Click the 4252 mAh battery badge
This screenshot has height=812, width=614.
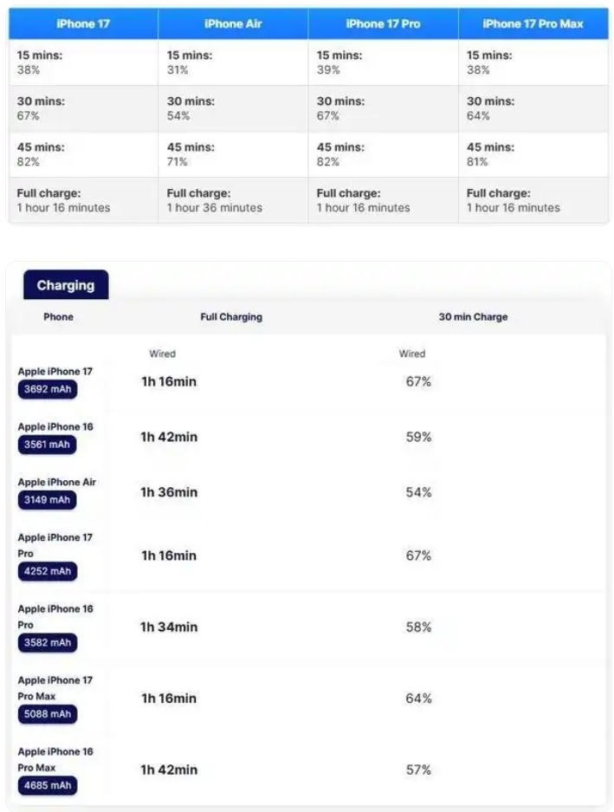[47, 572]
